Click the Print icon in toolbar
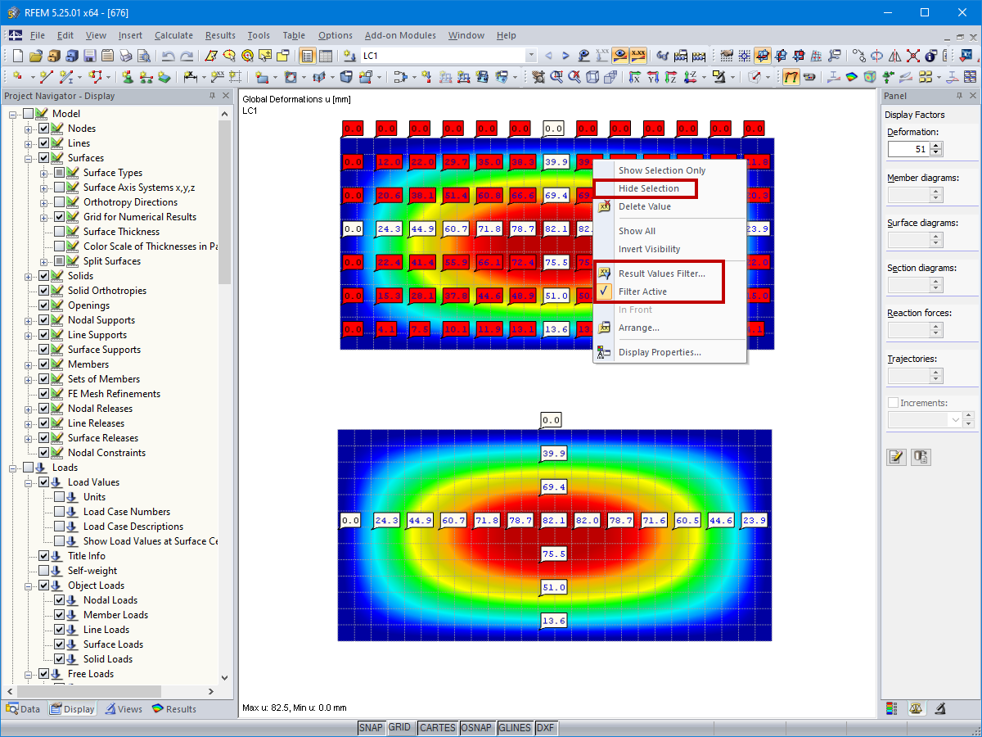 pos(126,56)
